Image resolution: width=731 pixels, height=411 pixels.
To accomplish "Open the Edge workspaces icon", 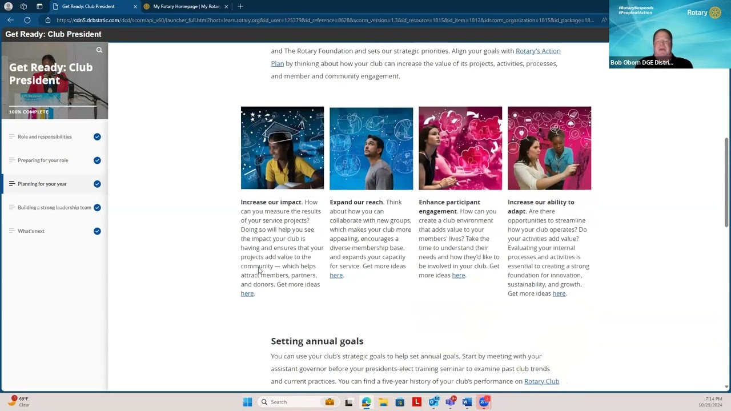I will [x=23, y=6].
